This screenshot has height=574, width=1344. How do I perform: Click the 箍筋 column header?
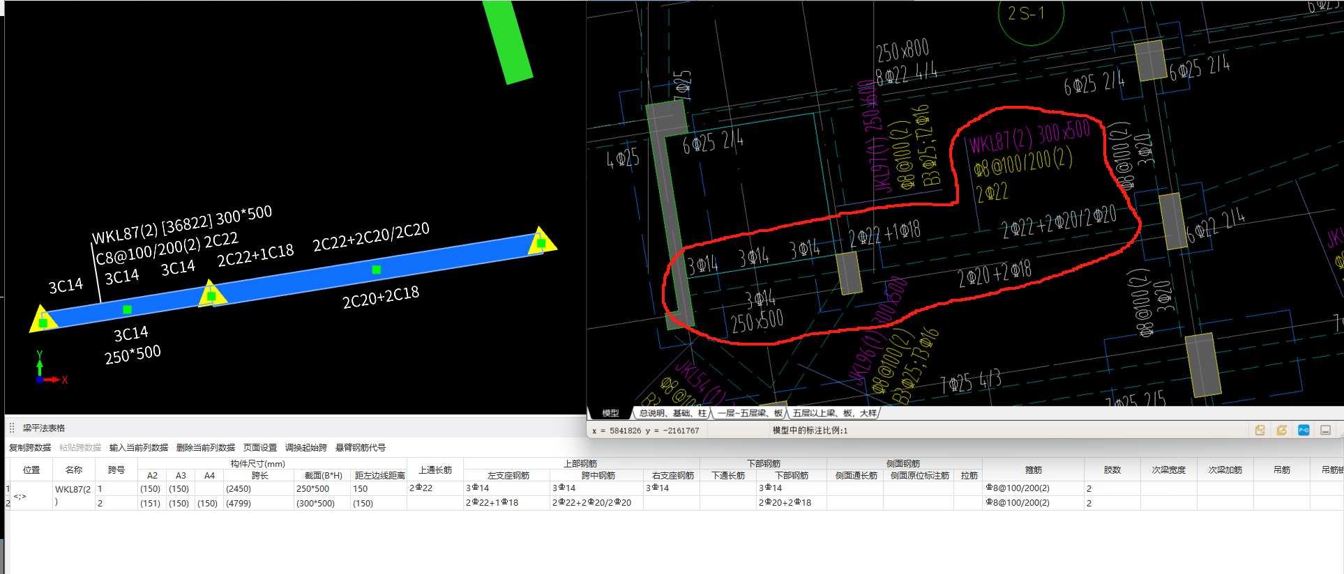tap(1034, 470)
